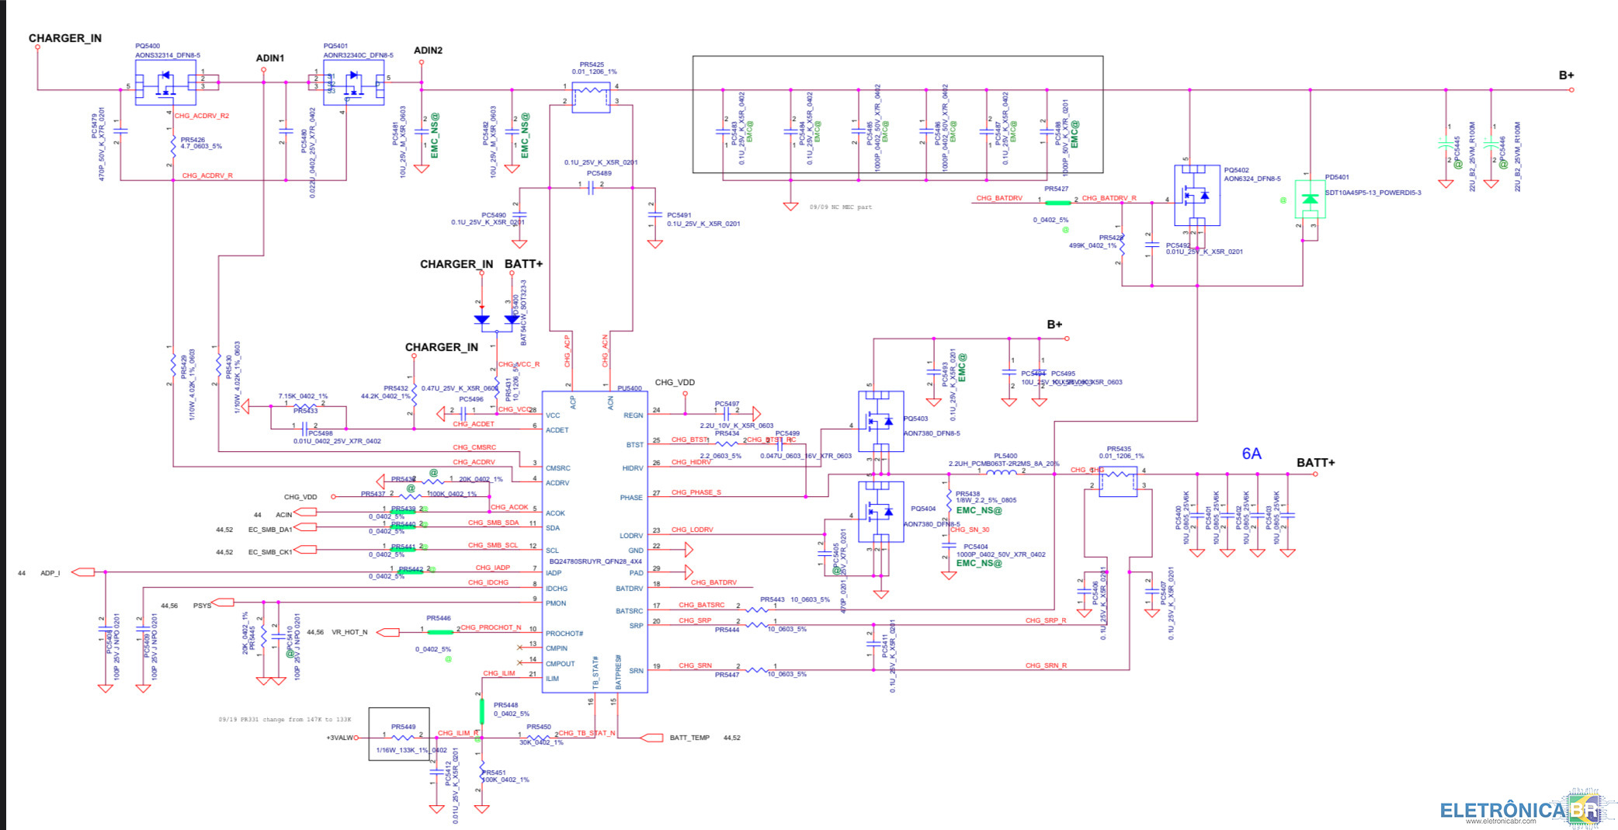Click the PQ5400 MOSFET symbol
The image size is (1618, 830).
coord(165,82)
